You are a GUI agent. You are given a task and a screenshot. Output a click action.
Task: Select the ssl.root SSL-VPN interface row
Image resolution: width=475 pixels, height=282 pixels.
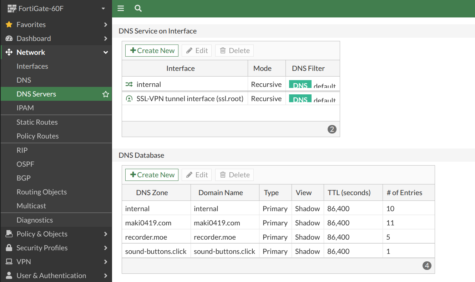click(190, 99)
